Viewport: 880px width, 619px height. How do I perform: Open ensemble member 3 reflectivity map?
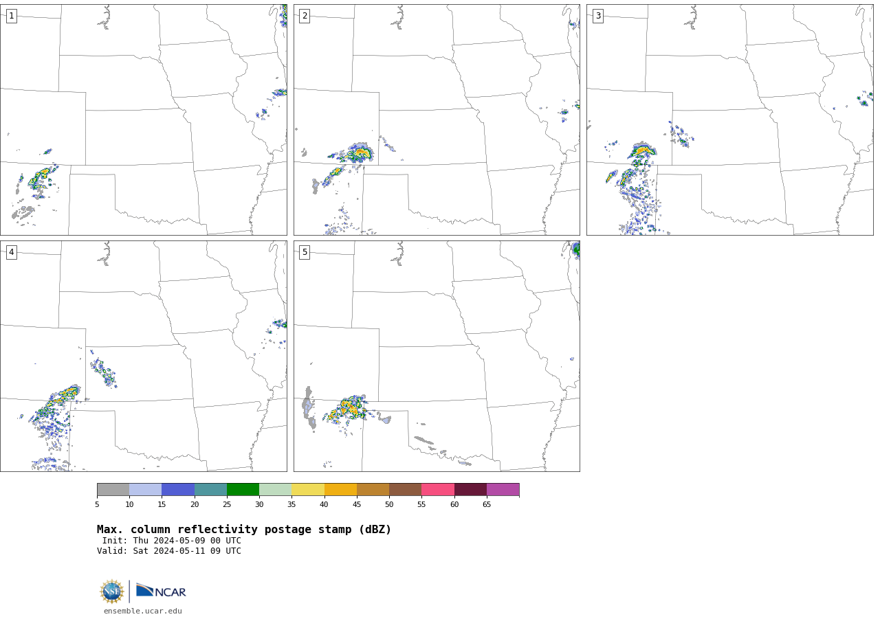(730, 120)
